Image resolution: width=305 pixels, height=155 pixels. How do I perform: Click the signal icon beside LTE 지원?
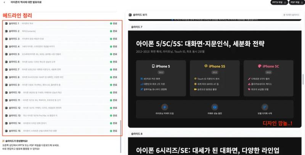(141, 84)
